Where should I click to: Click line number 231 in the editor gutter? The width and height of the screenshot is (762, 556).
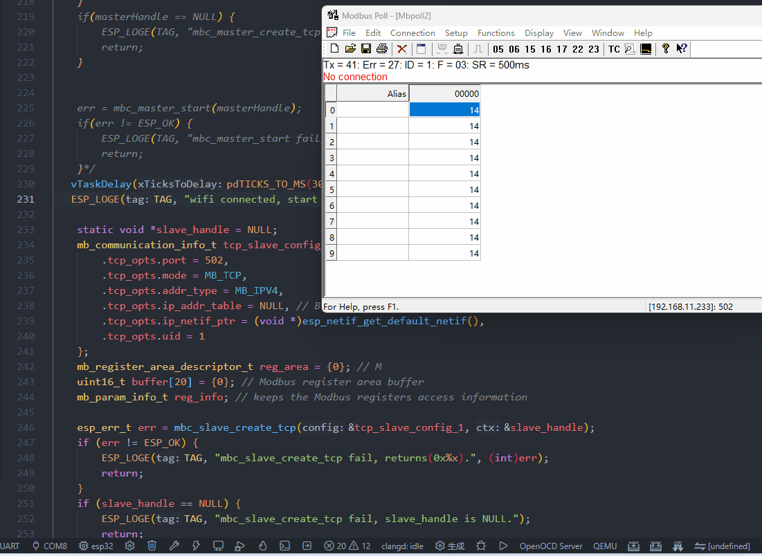(26, 199)
